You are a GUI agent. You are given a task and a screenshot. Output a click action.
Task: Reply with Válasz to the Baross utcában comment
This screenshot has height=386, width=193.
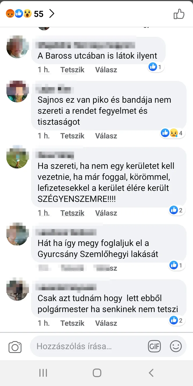[x=106, y=70]
